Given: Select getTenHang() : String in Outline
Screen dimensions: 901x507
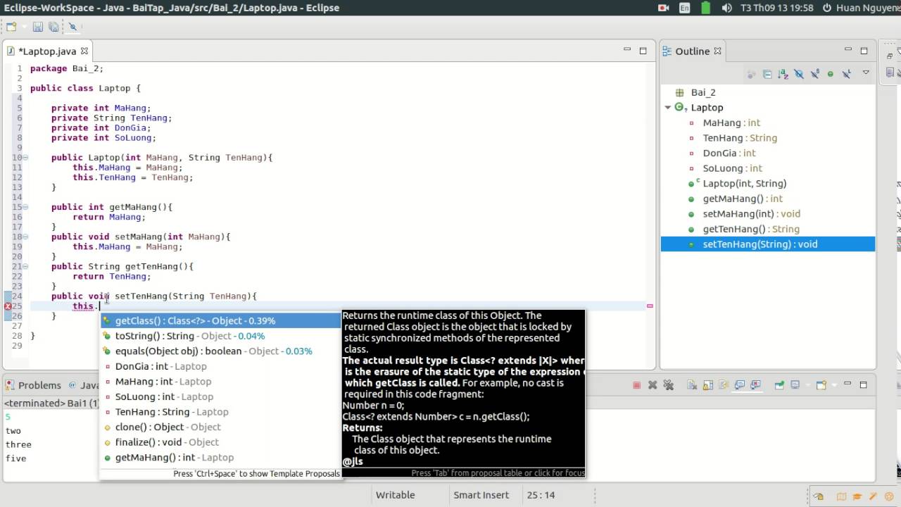Looking at the screenshot, I should [751, 229].
